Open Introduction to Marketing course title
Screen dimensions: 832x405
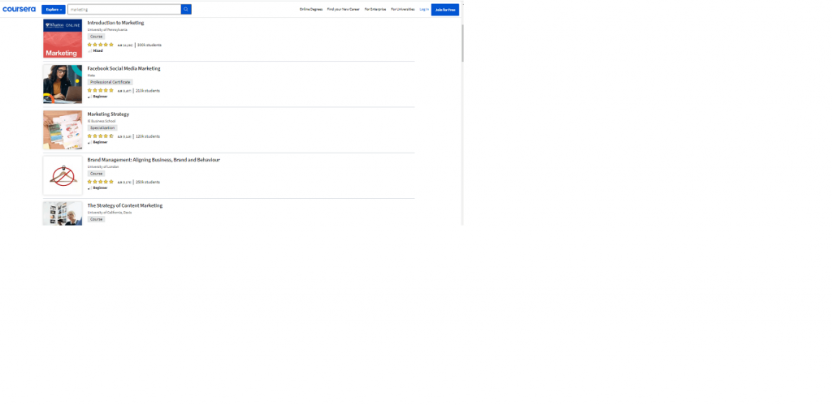pos(115,23)
